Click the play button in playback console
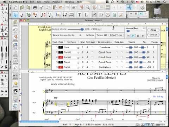This screenshot has width=169, height=127. click(x=133, y=36)
